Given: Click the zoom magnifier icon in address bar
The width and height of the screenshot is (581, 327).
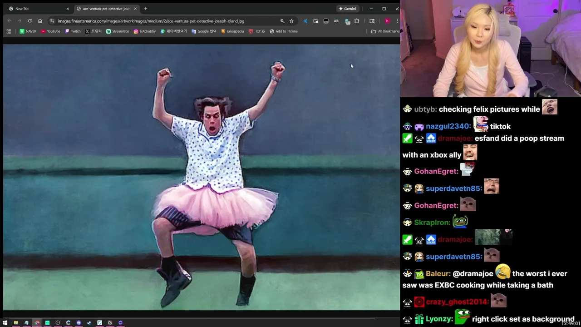Looking at the screenshot, I should click(282, 21).
